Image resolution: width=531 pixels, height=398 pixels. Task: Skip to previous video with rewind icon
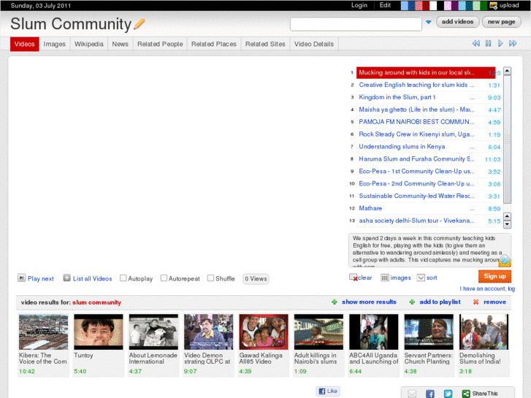[475, 43]
